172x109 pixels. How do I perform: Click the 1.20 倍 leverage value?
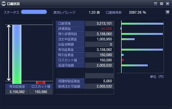click(x=94, y=12)
